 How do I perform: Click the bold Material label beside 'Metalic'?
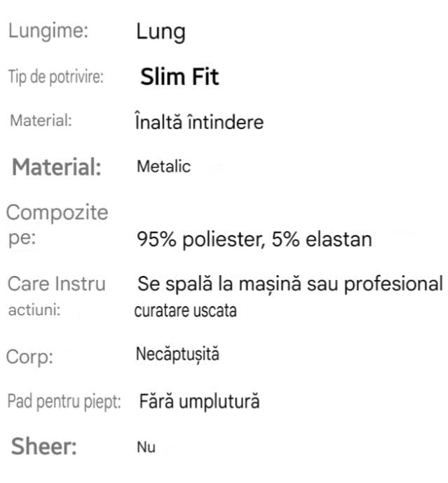click(57, 168)
